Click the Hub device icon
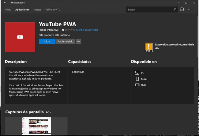The image size is (199, 136). click(137, 85)
